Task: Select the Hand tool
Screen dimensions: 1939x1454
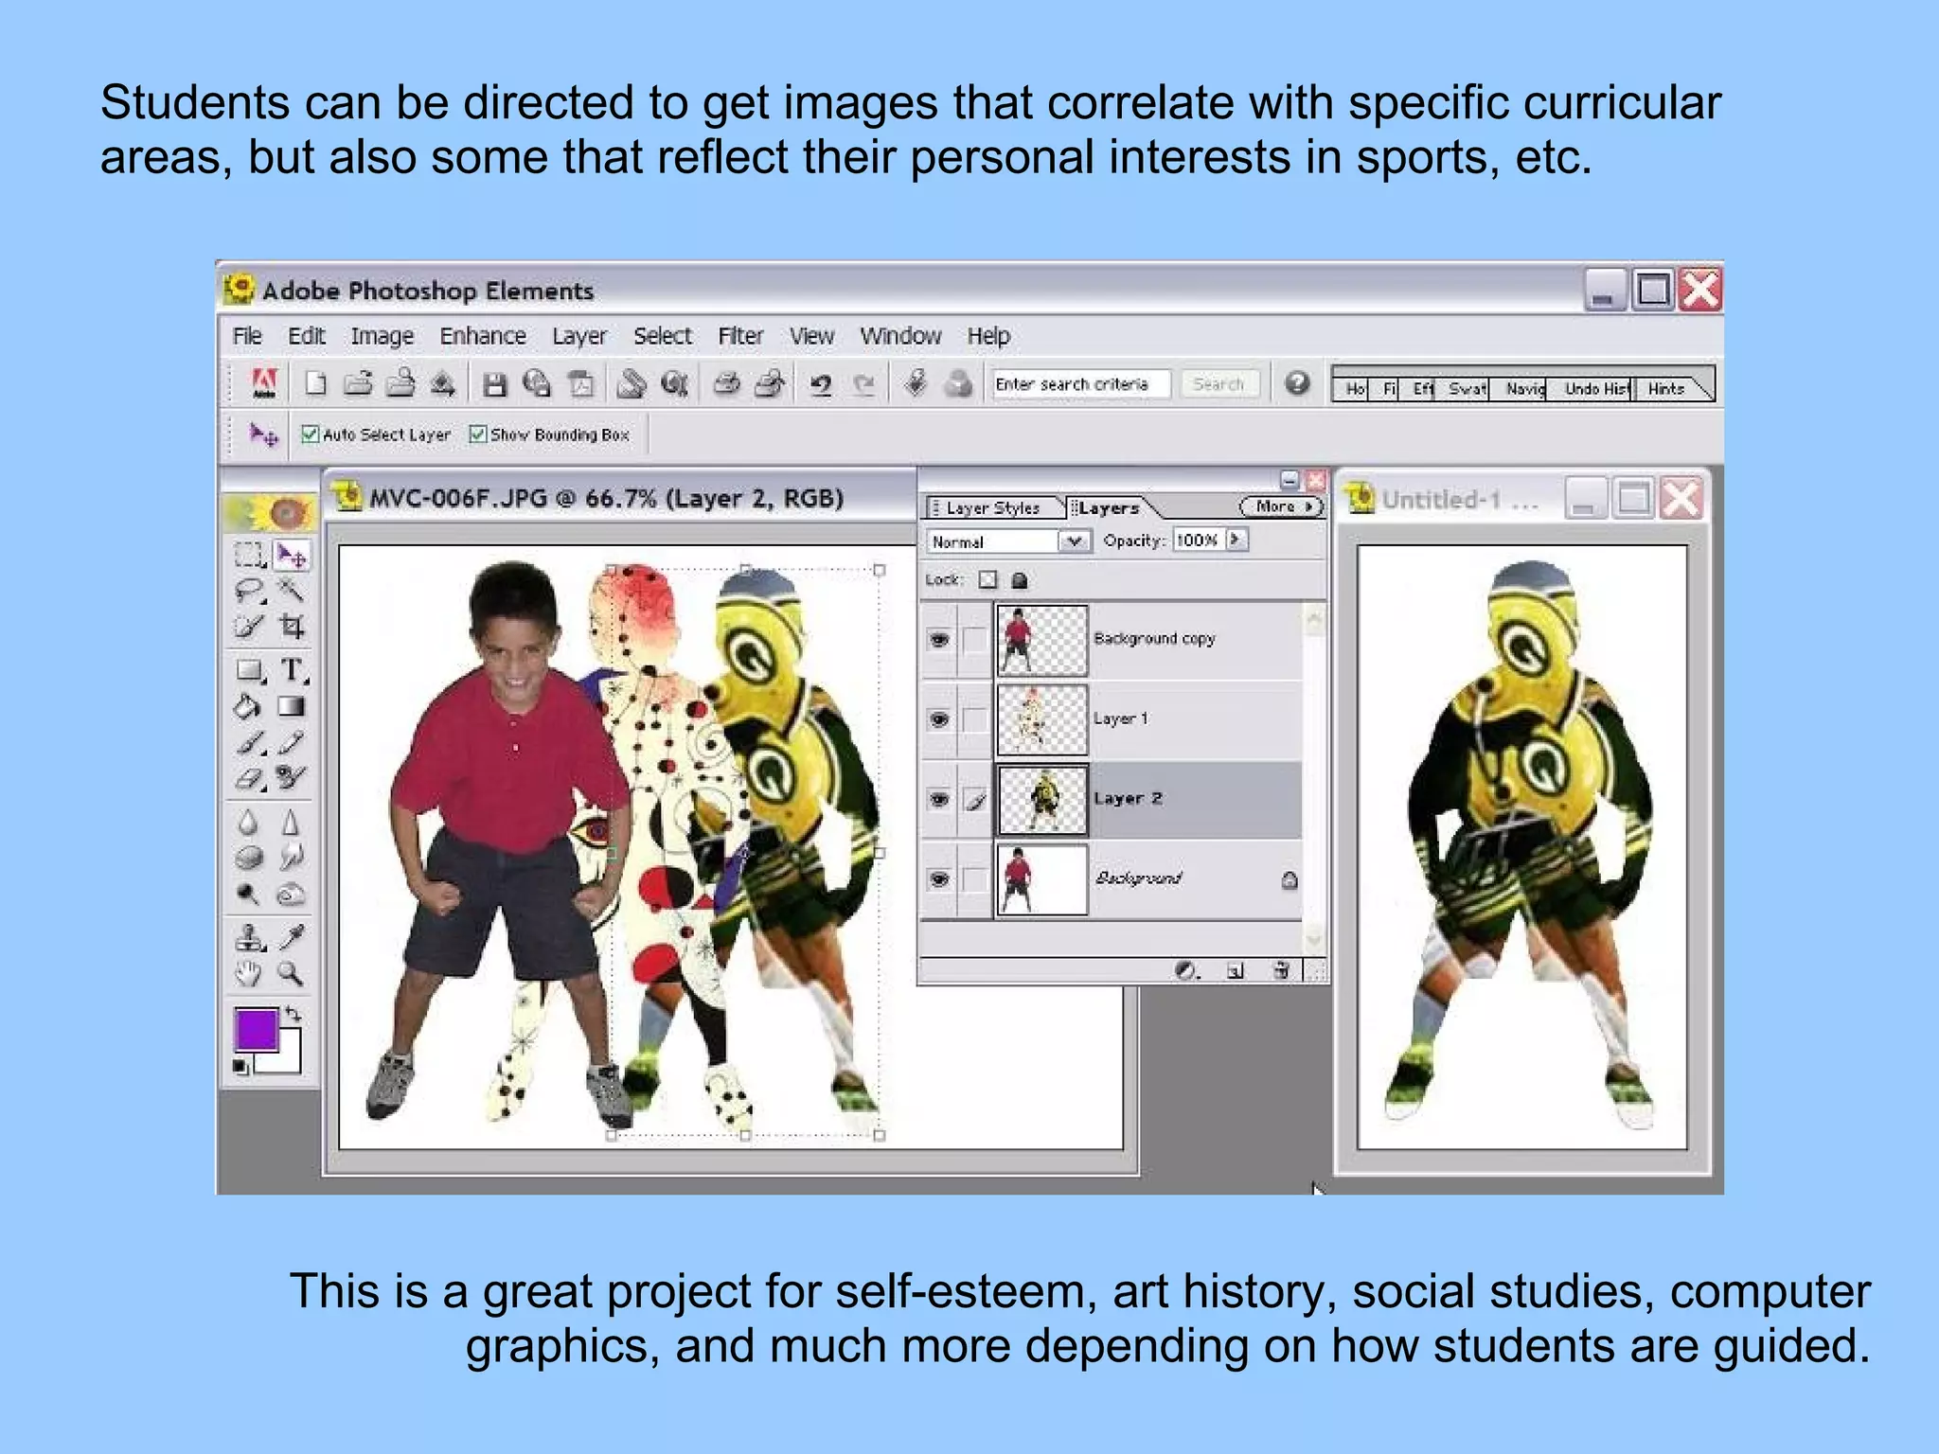Action: [249, 973]
